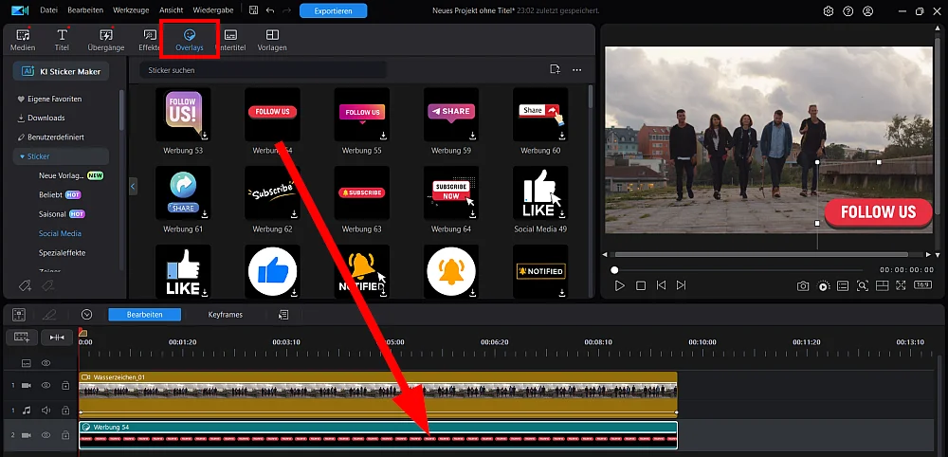Click the preview seek slider handle
Screen dimensions: 948x457
click(614, 270)
